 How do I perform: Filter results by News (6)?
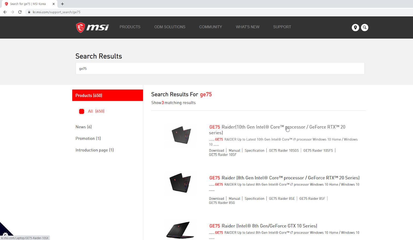point(84,127)
